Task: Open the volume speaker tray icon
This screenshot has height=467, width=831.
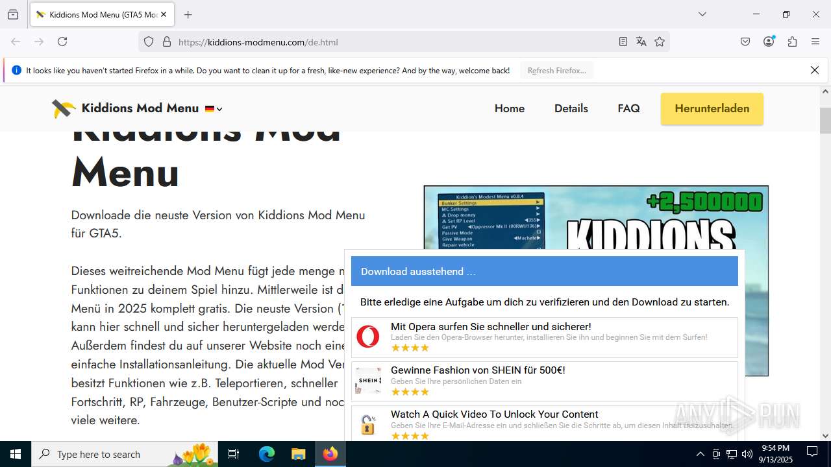Action: [x=747, y=454]
